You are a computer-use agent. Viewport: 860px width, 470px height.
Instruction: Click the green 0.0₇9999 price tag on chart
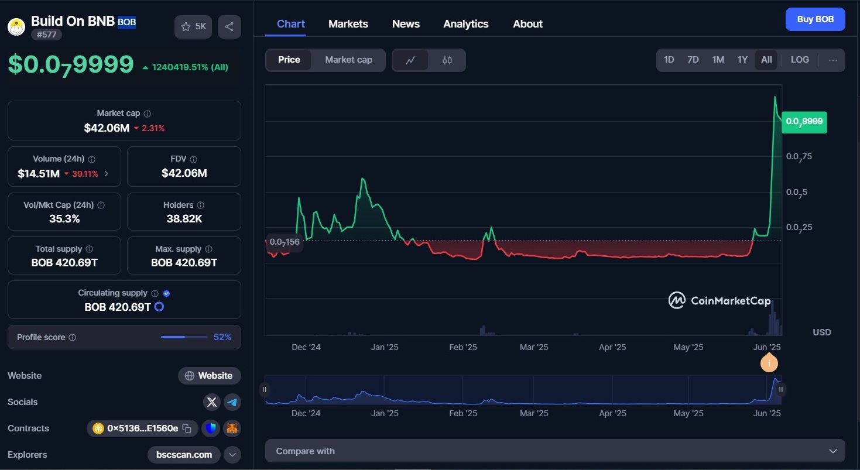(x=804, y=122)
